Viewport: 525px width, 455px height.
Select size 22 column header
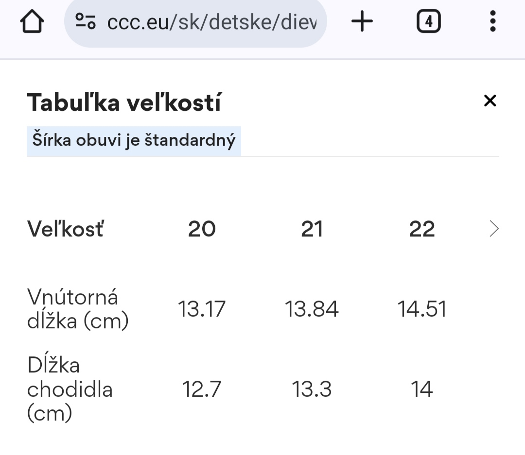tap(421, 229)
